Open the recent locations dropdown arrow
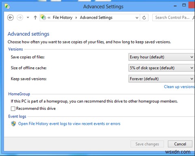 coord(28,17)
